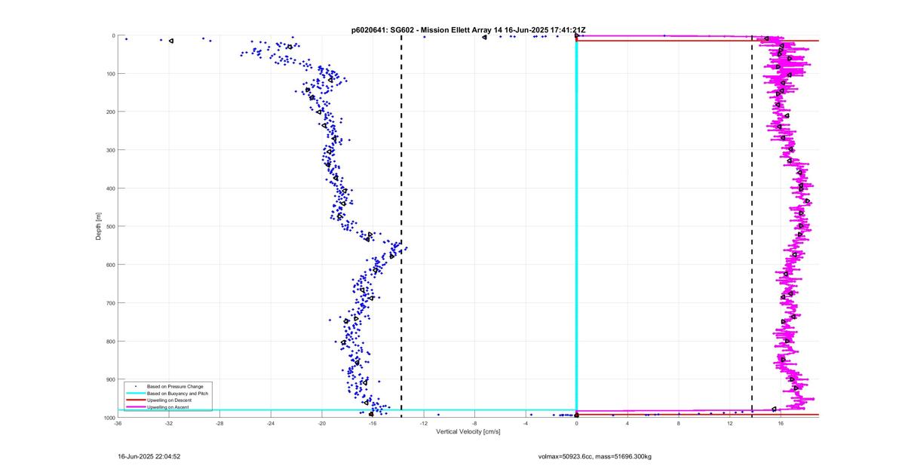Select legend entry 'Upwelling on Ascent'
This screenshot has width=905, height=469.
pyautogui.click(x=168, y=407)
